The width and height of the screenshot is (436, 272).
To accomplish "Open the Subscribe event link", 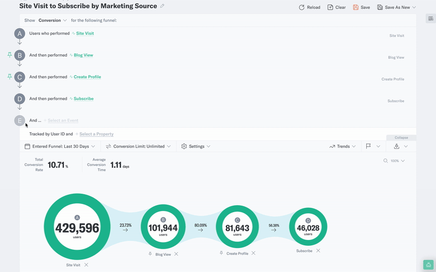I will click(x=83, y=98).
